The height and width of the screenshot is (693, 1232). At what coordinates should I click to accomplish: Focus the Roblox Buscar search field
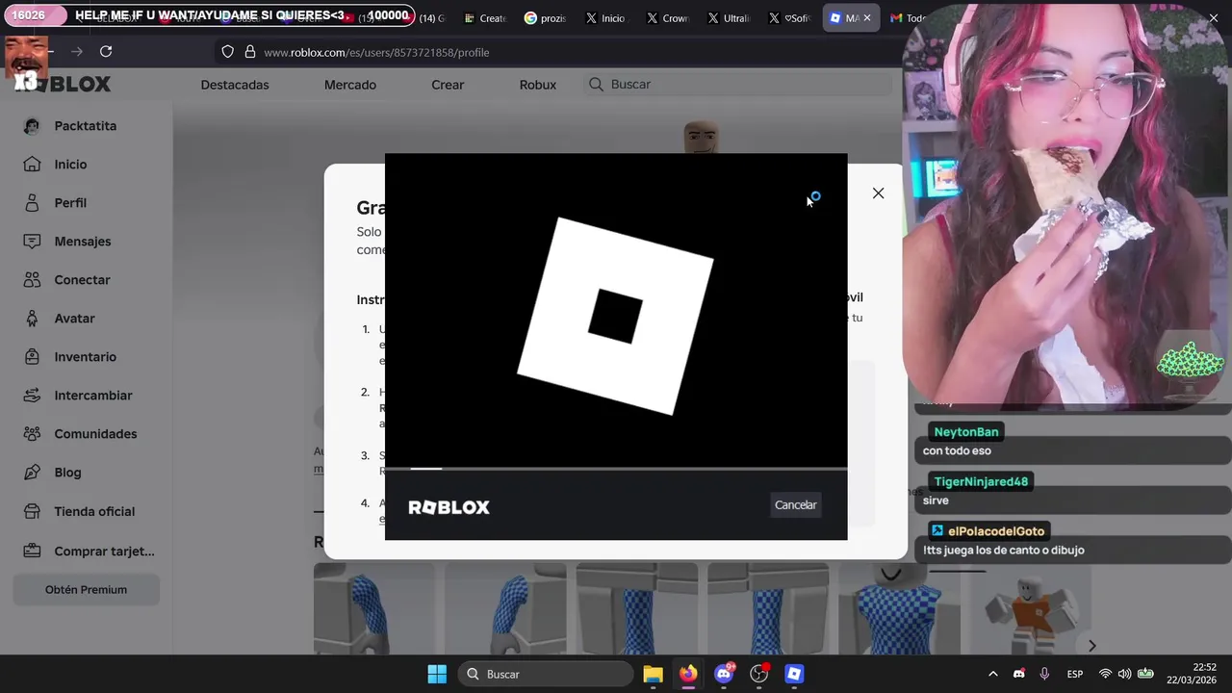pyautogui.click(x=739, y=85)
